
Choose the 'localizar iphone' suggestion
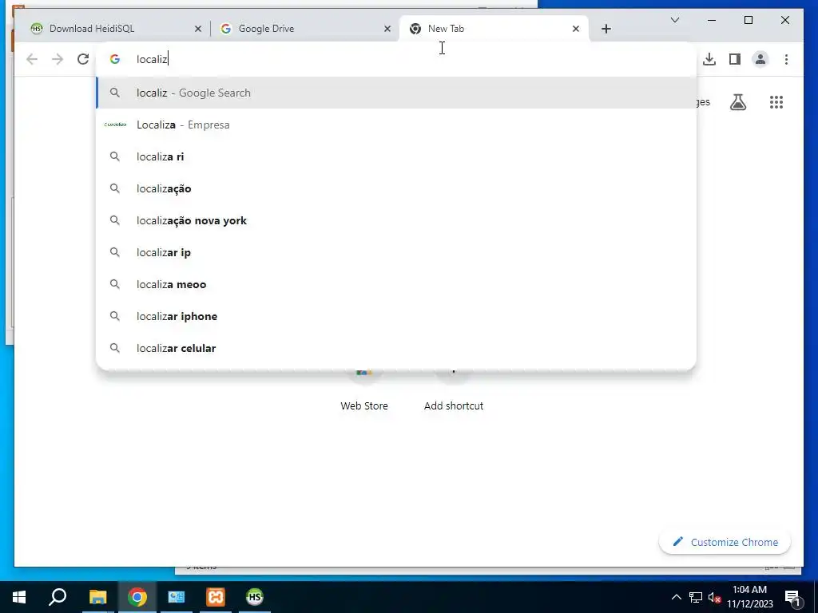(x=396, y=316)
